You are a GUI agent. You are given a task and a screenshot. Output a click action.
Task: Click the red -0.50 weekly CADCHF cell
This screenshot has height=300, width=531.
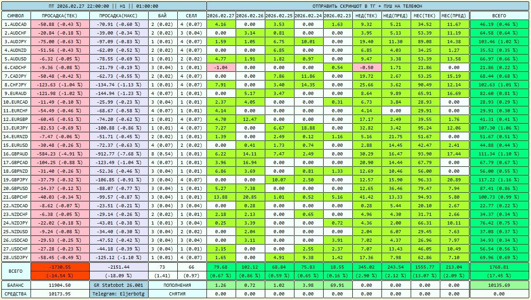pyautogui.click(x=367, y=68)
